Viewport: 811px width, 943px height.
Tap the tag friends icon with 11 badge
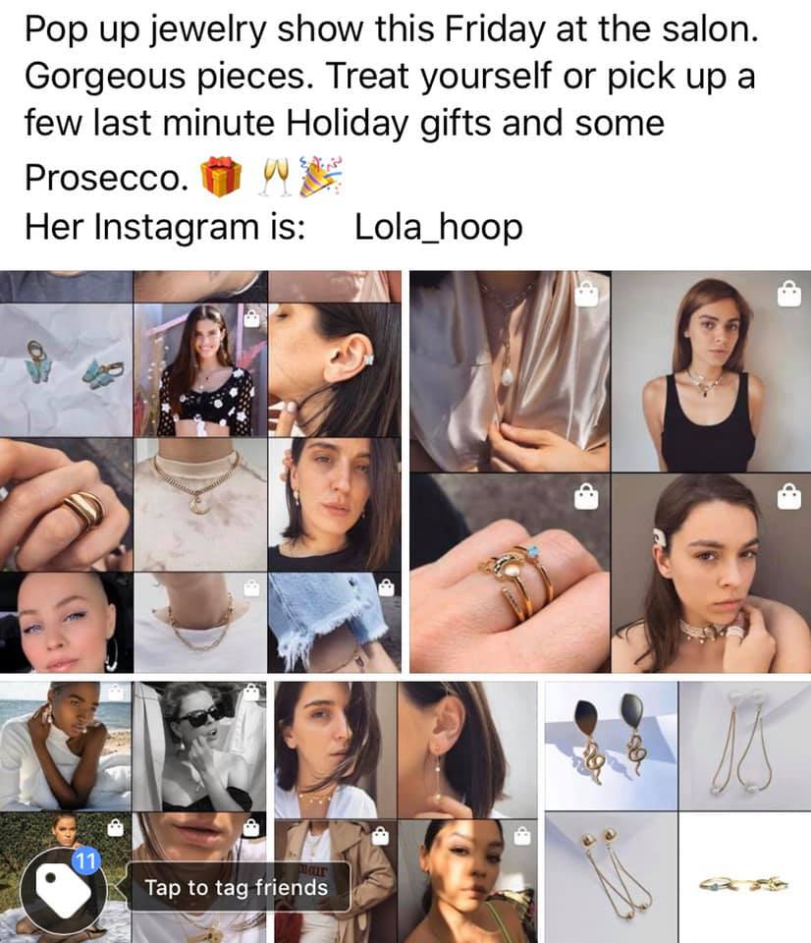63,890
